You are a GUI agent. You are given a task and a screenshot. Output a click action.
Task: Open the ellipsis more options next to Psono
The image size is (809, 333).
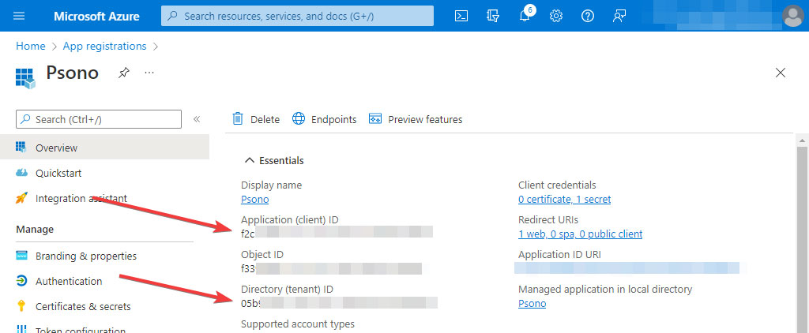(x=149, y=73)
